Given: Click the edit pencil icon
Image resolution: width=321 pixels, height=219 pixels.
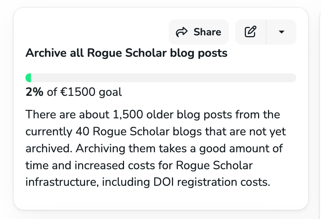Looking at the screenshot, I should [x=250, y=32].
